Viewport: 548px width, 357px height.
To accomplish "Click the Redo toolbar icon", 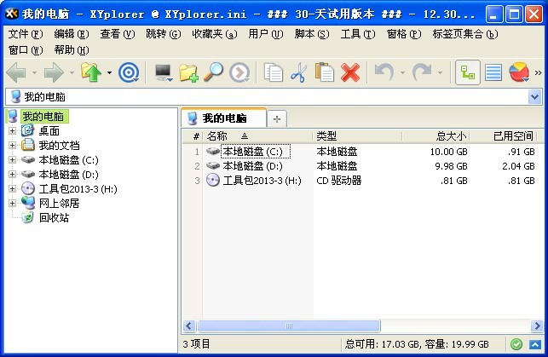I will point(422,72).
